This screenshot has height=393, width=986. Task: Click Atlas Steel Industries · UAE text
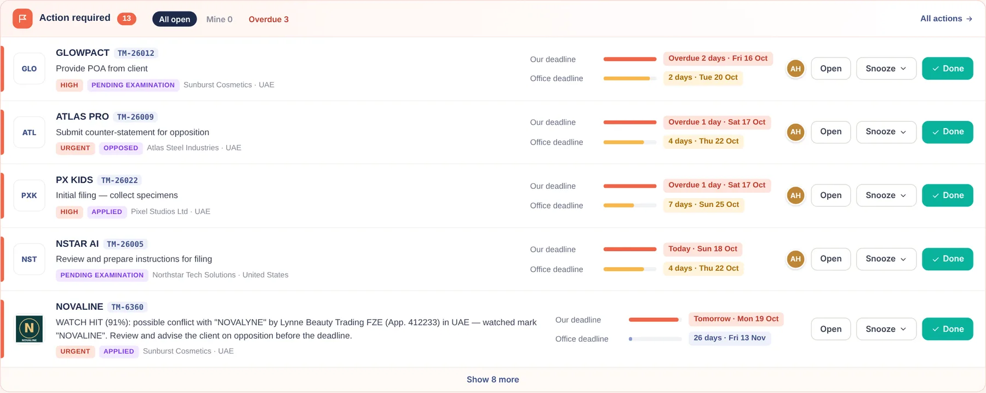click(194, 148)
